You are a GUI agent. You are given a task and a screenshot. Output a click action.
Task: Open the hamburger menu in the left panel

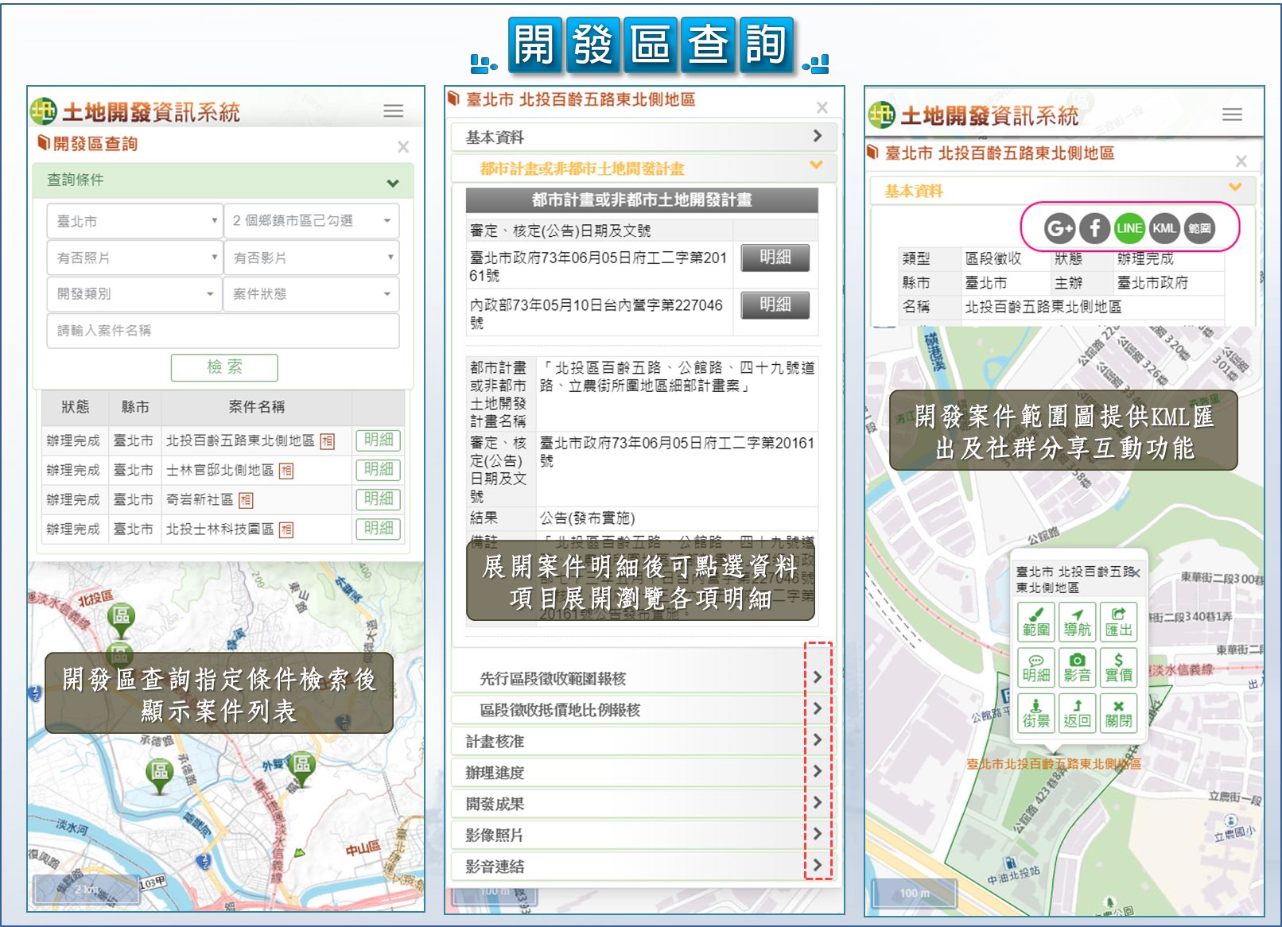394,111
